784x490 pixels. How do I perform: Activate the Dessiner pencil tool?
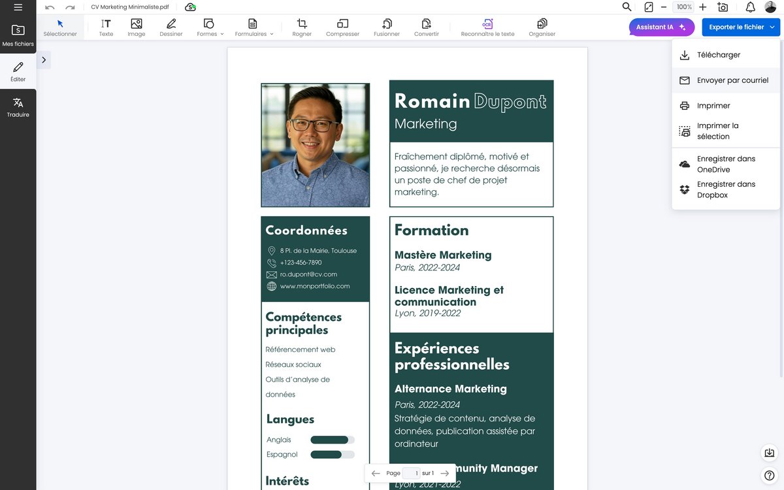[171, 27]
